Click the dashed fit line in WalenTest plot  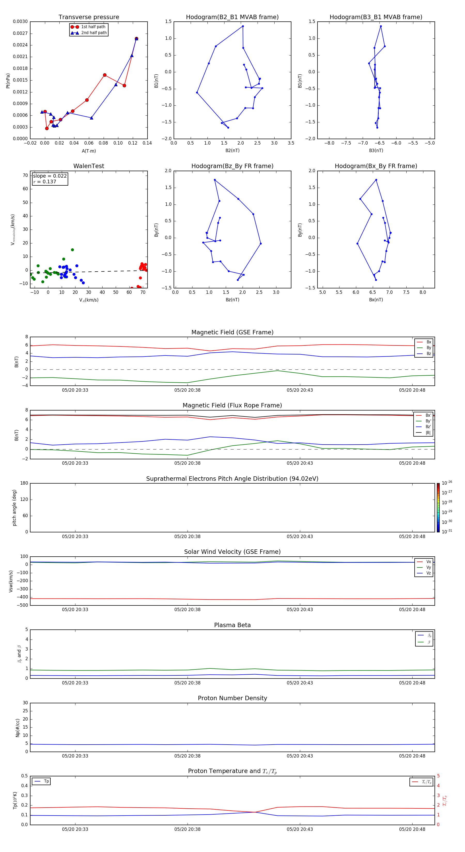89,272
